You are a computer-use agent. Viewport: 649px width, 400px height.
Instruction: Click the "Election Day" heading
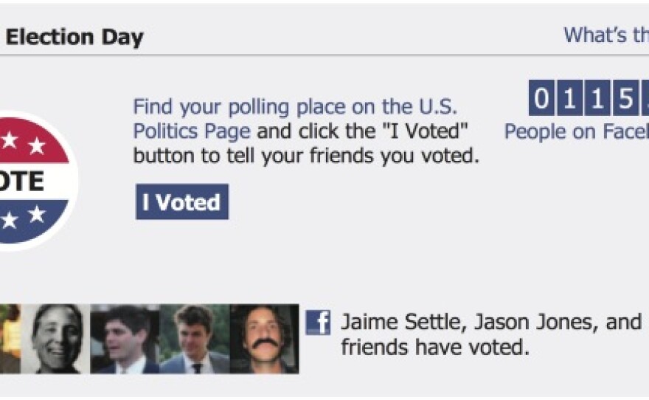(x=74, y=37)
